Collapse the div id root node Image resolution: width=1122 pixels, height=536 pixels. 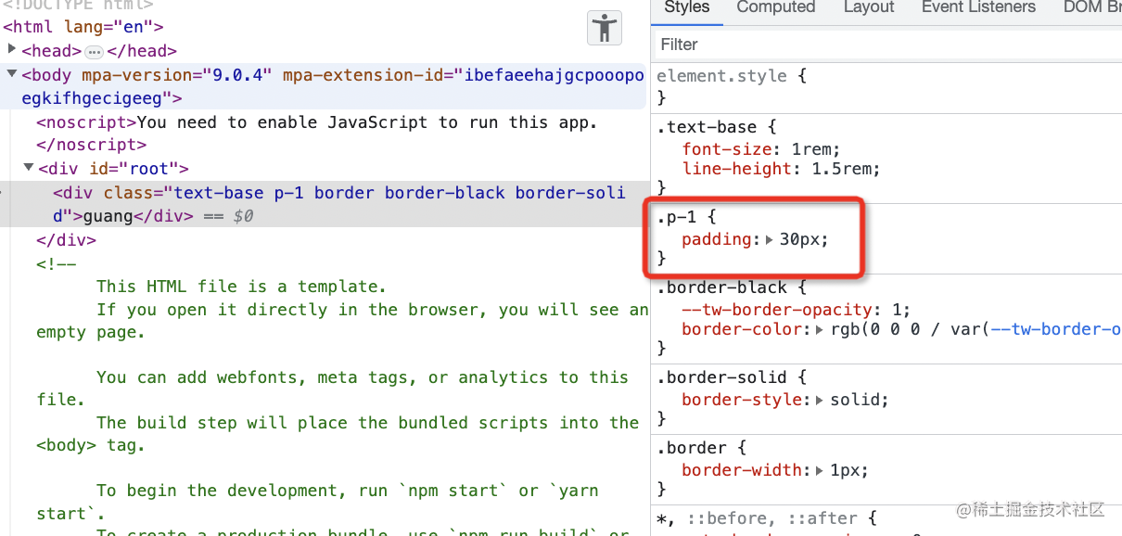click(x=29, y=168)
